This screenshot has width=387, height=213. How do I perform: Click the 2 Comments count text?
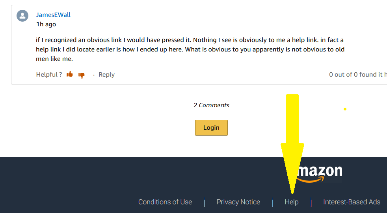(211, 105)
